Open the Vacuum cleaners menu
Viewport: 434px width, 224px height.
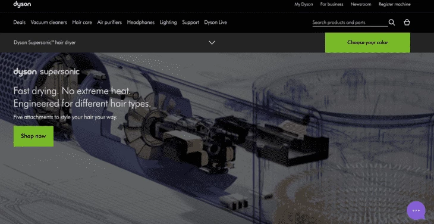tap(49, 23)
